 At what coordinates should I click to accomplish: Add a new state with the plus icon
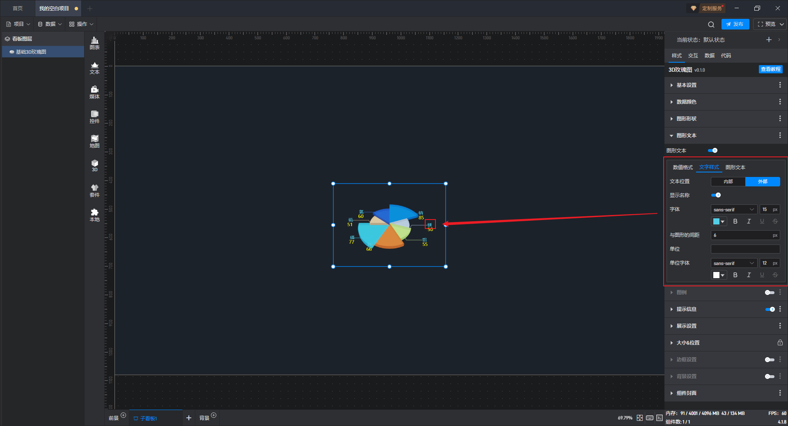(769, 39)
